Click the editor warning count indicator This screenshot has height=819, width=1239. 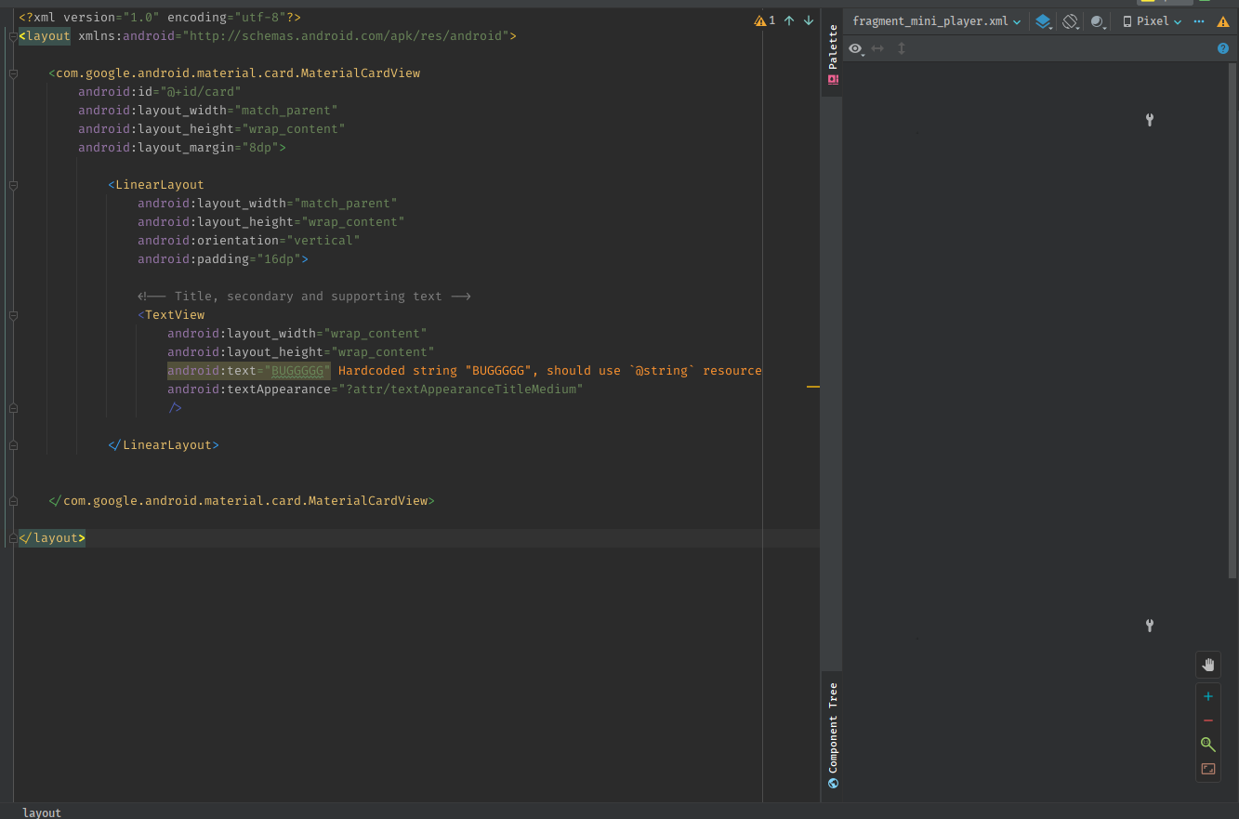click(765, 20)
